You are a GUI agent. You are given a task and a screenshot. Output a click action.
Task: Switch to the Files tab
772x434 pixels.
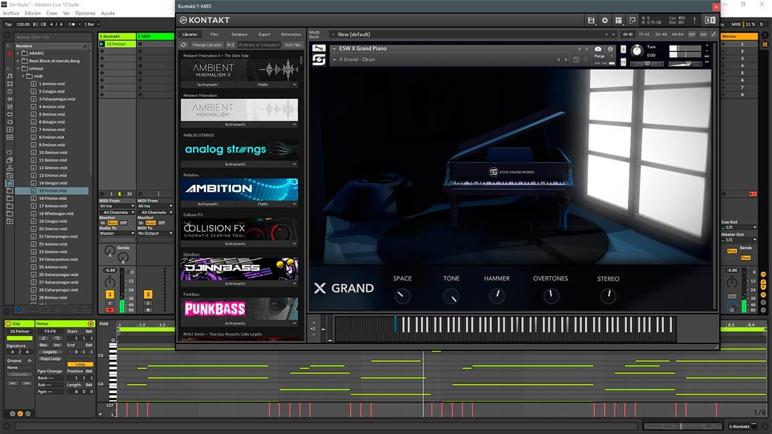214,34
